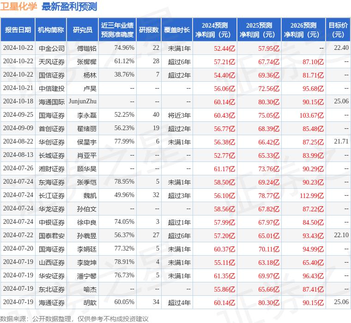
Task: Select the 2025预测净利润 column header
Action: click(x=259, y=30)
